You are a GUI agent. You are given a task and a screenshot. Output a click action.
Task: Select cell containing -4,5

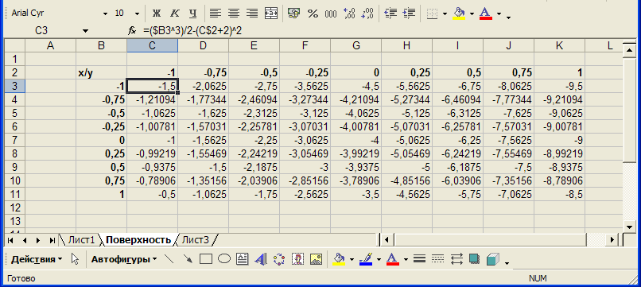[355, 87]
